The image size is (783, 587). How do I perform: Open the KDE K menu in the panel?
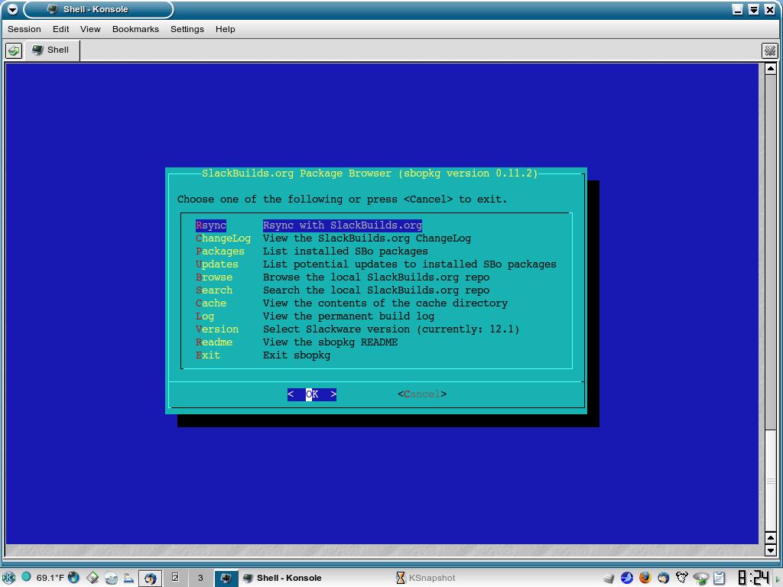point(9,578)
